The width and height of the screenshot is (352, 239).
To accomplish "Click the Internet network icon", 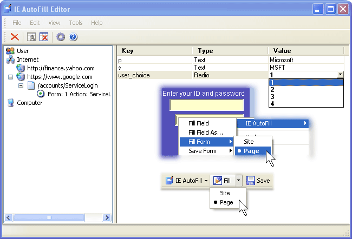I will [x=10, y=59].
